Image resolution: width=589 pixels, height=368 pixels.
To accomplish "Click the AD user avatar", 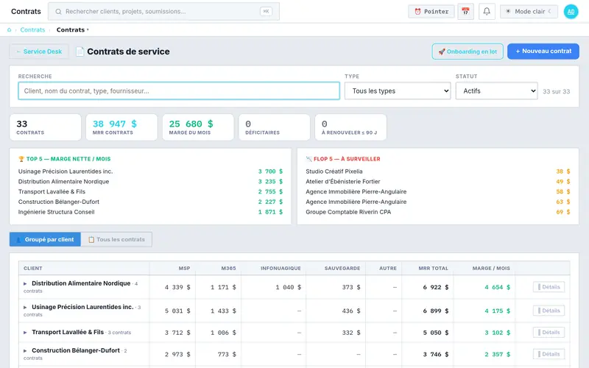I will coord(571,12).
